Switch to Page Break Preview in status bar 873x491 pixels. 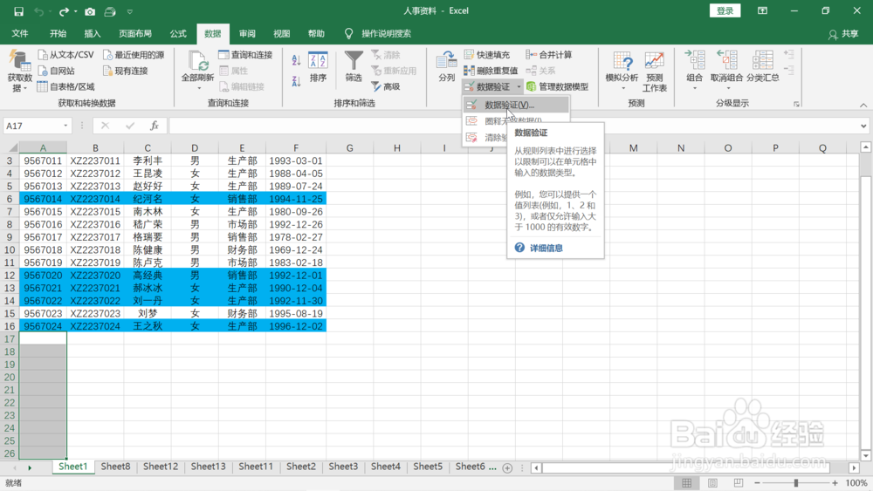tap(739, 483)
